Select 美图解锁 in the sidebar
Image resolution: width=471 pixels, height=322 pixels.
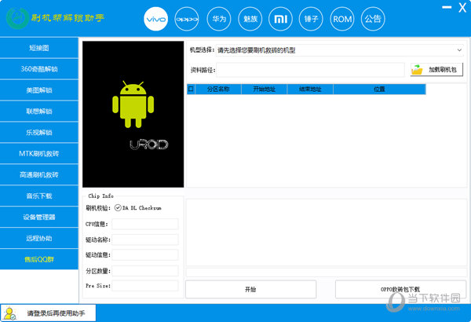[39, 90]
